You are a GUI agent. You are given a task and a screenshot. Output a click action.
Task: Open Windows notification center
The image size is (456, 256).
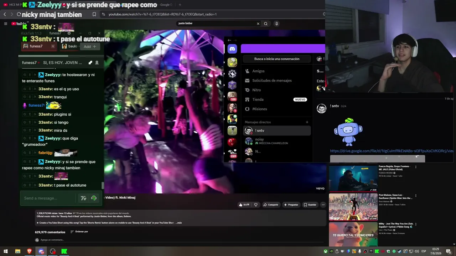tap(449, 251)
